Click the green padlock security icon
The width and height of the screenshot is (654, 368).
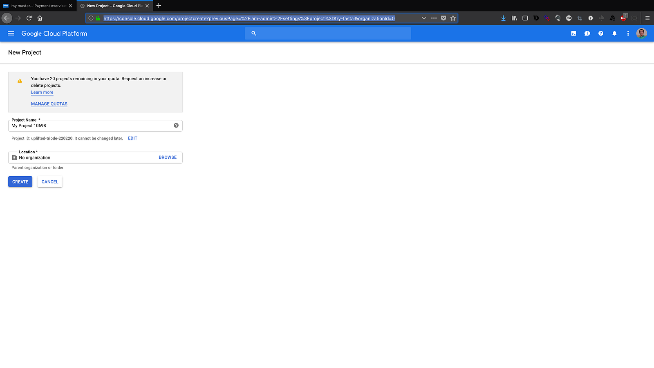coord(98,18)
